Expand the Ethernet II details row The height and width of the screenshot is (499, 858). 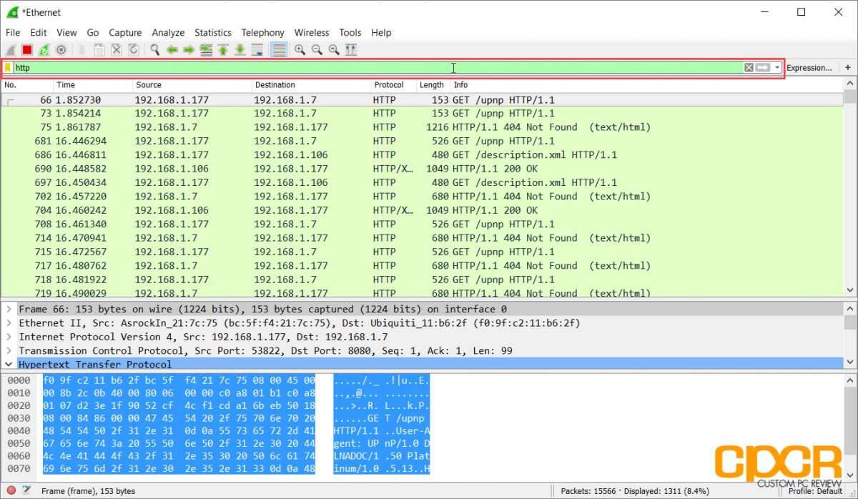pos(9,323)
